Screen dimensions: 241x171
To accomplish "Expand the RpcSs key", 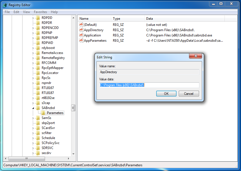I will pyautogui.click(x=33, y=78).
